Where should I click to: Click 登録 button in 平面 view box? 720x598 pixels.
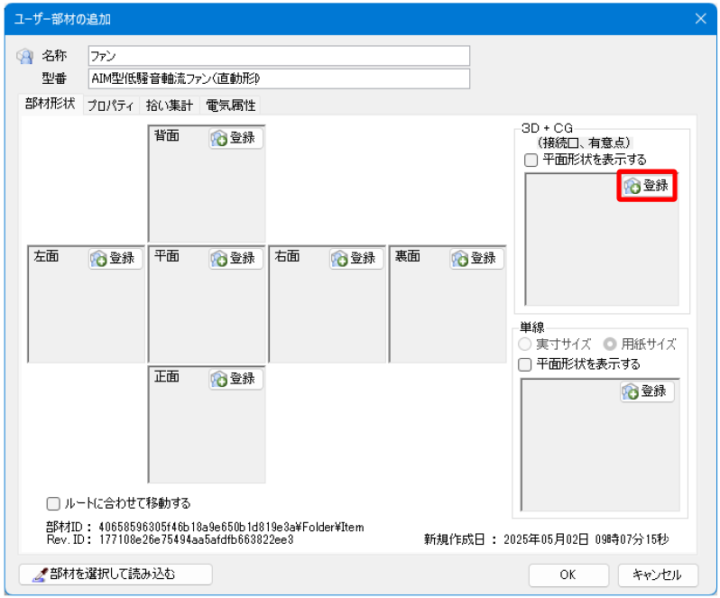coord(236,258)
